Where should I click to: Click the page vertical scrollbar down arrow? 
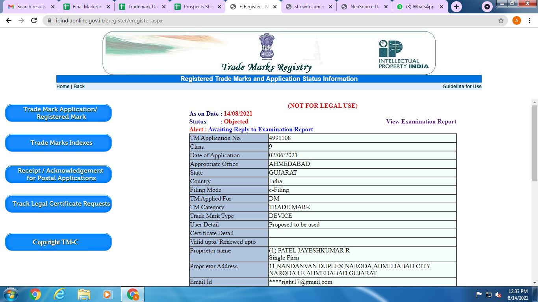coord(534,282)
